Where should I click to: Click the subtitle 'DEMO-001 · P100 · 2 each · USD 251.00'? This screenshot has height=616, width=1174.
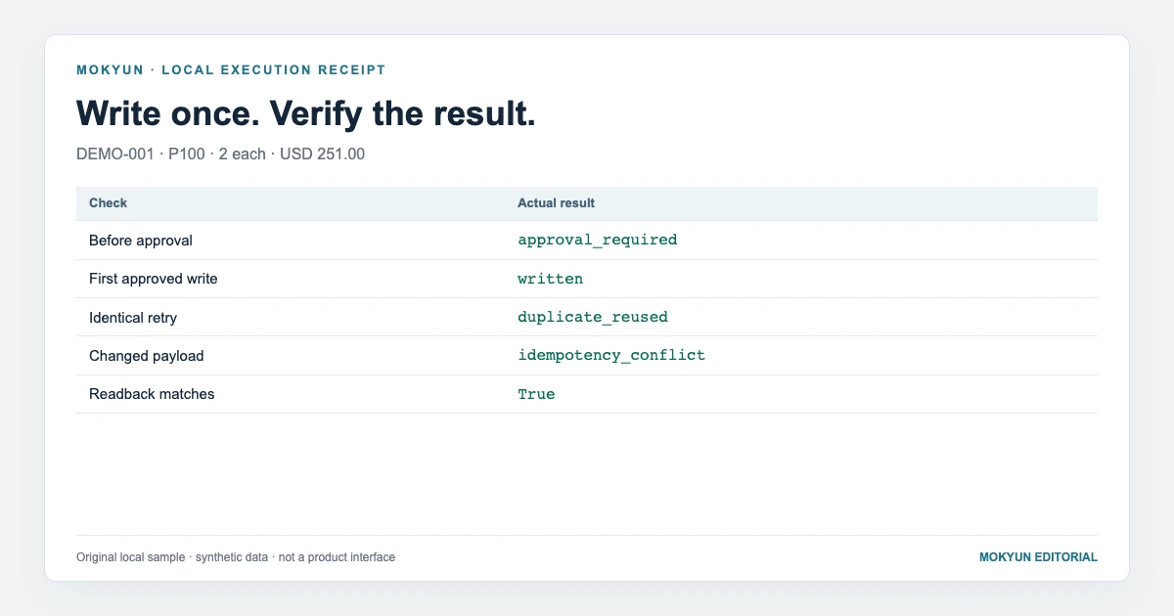[x=221, y=154]
